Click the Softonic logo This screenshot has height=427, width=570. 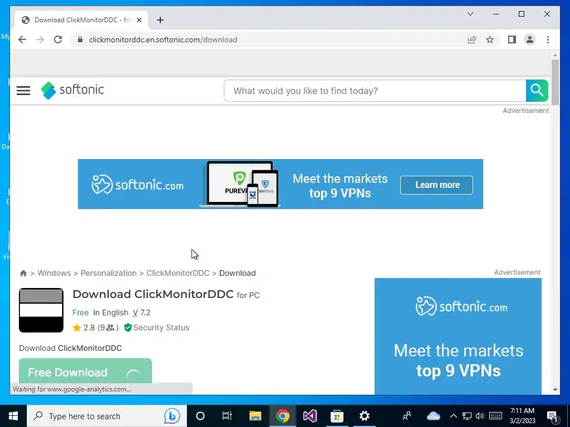(x=72, y=90)
